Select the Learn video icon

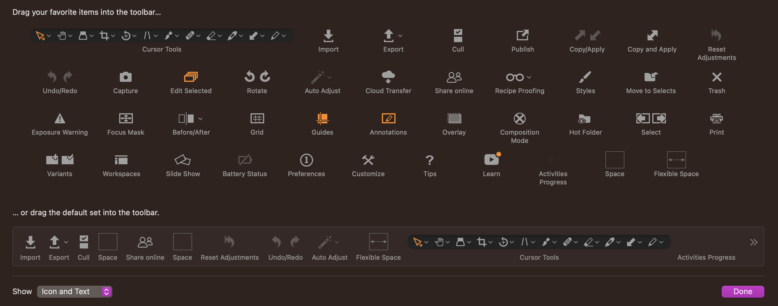(x=492, y=159)
